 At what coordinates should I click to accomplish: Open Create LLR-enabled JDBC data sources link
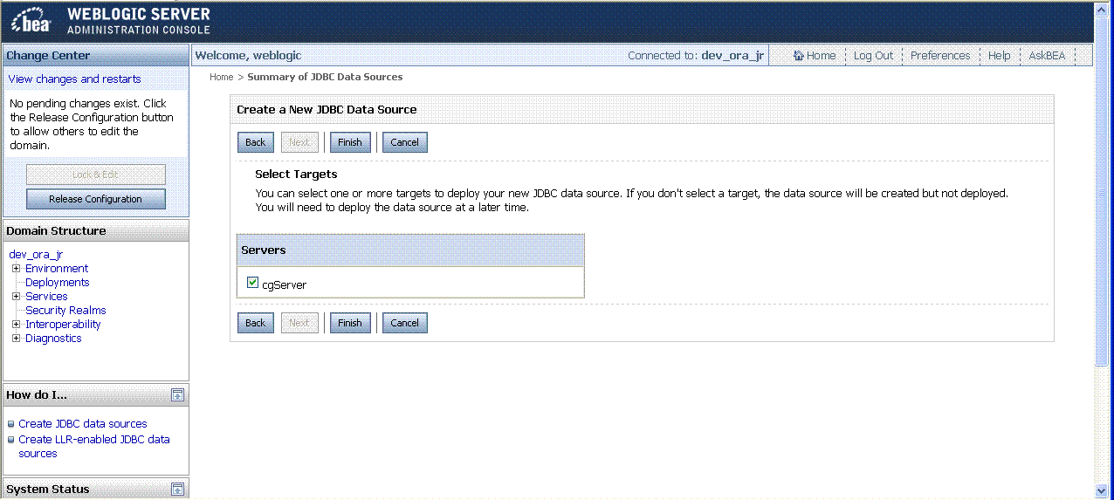(x=94, y=447)
